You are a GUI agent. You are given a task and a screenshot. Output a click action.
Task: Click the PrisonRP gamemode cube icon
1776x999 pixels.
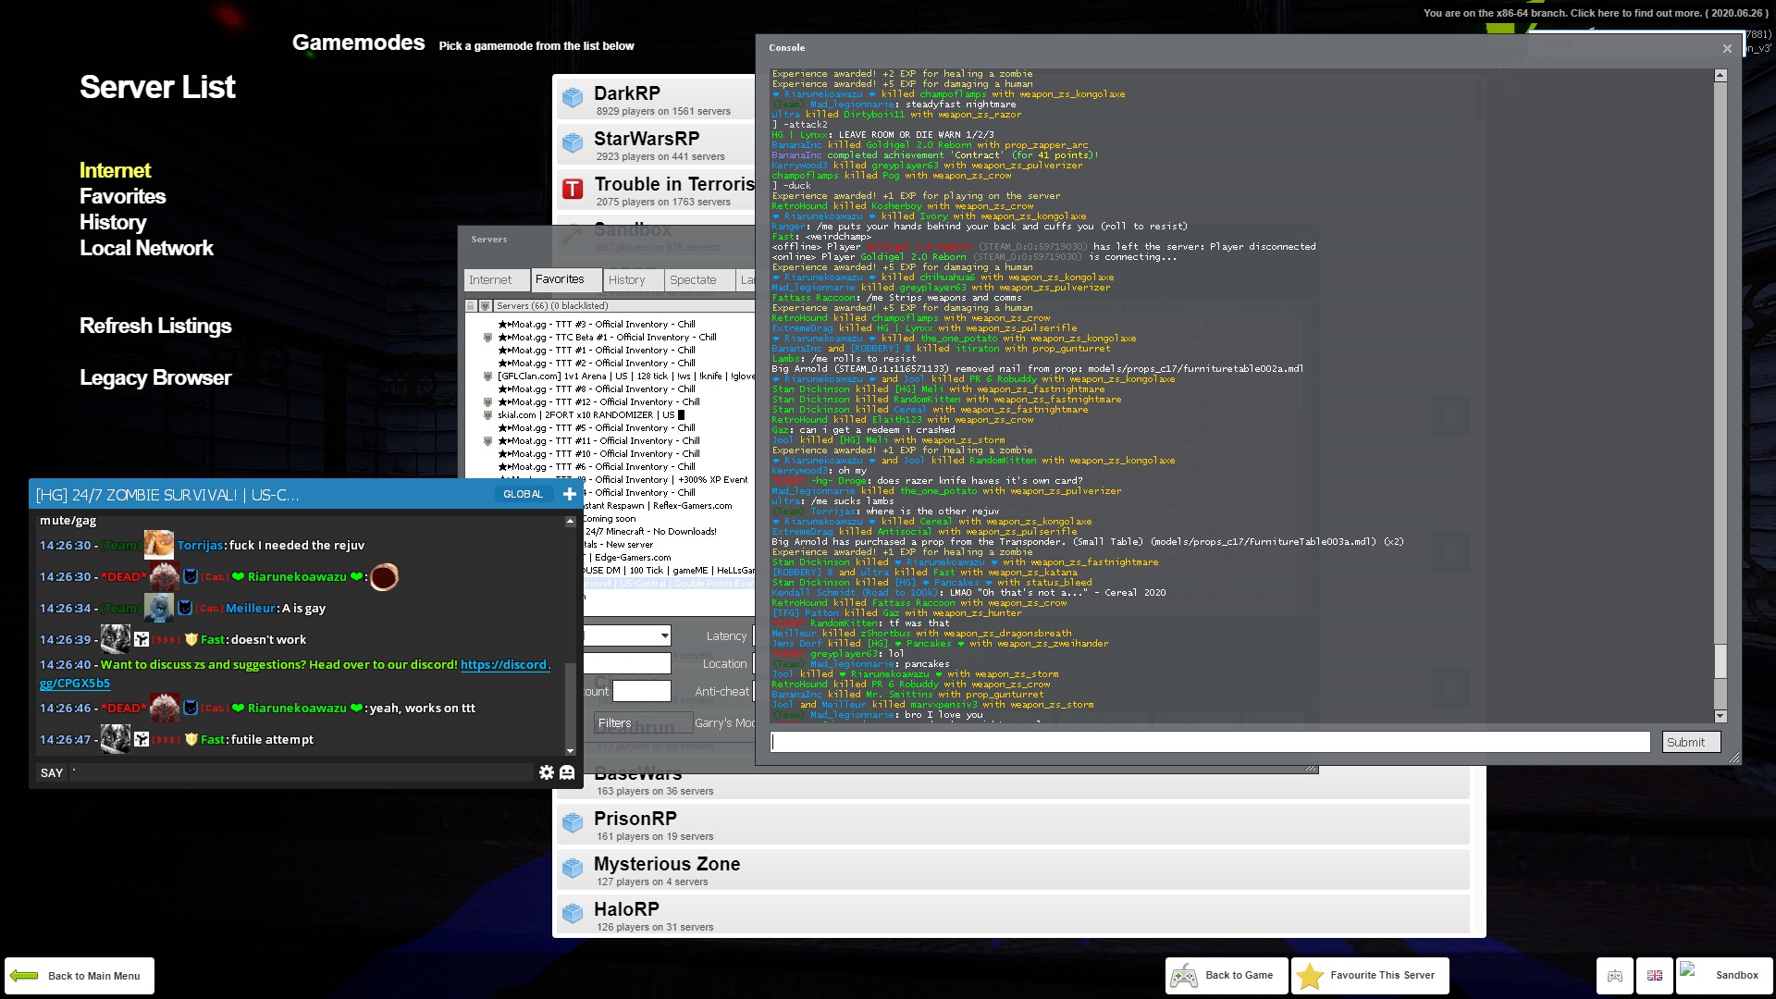coord(573,822)
